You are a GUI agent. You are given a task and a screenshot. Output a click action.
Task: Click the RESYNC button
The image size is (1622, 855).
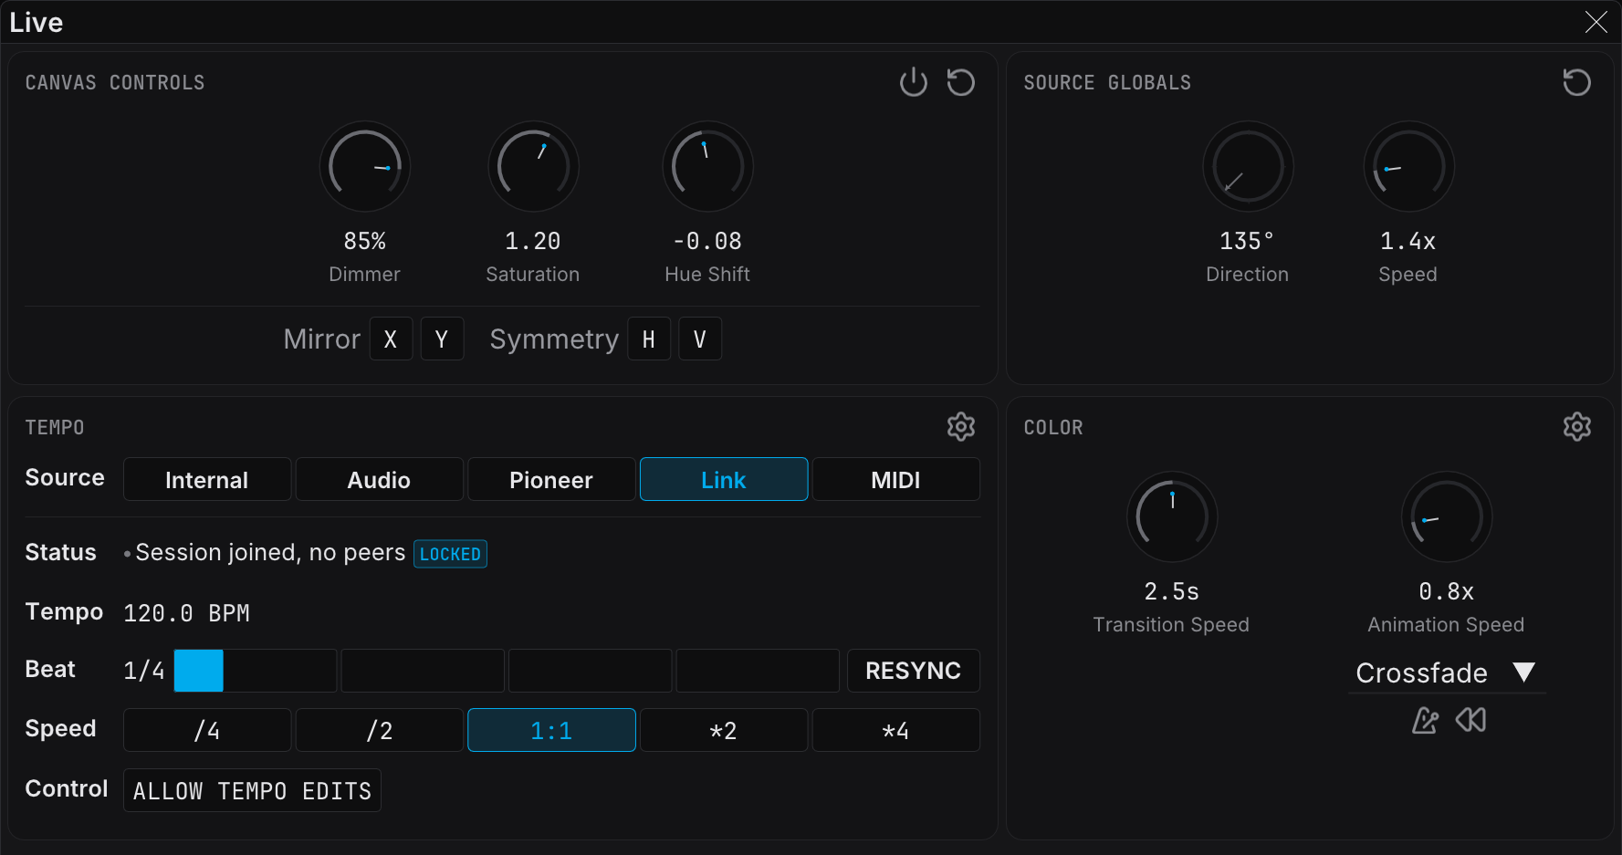914,671
